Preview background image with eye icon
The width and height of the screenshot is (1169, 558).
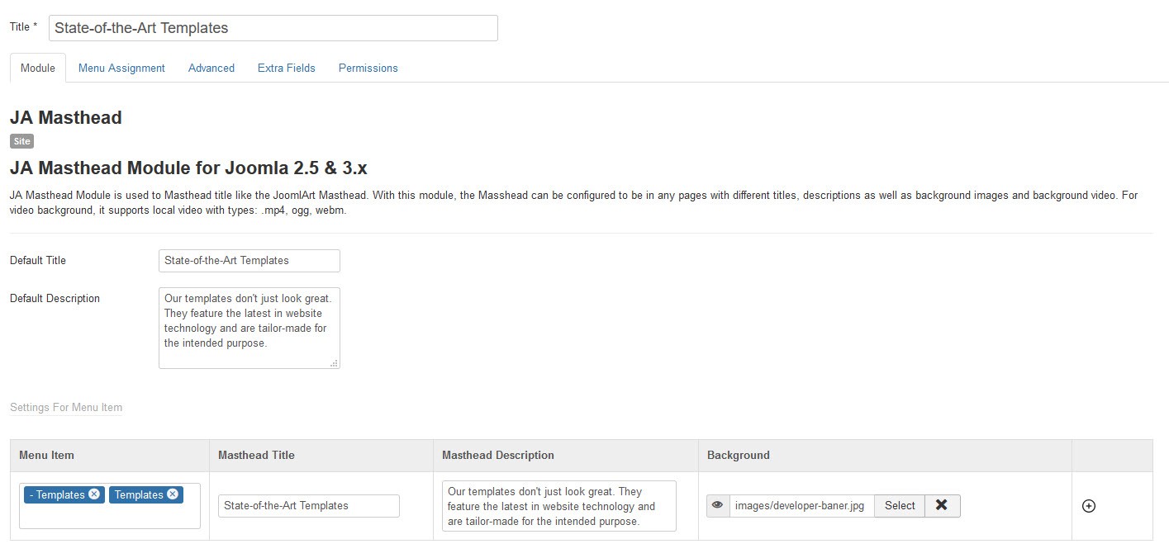(x=718, y=506)
